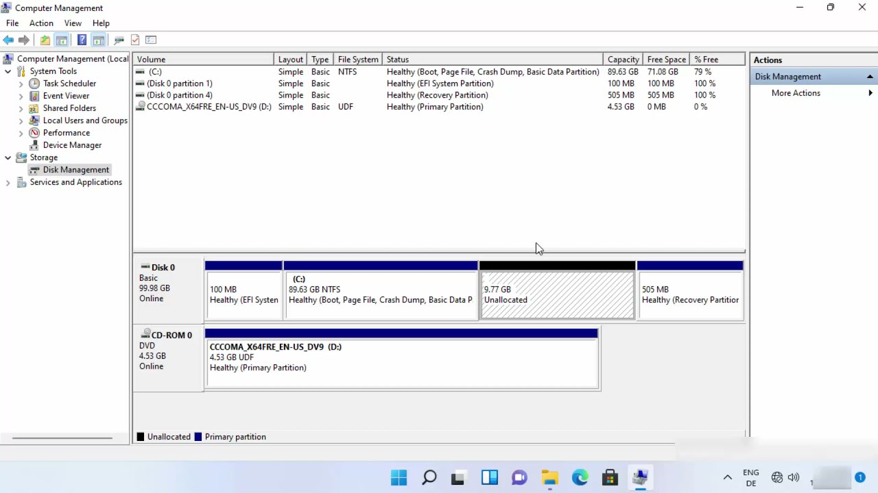The image size is (878, 493).
Task: Collapse the Storage tree node
Action: [8, 157]
